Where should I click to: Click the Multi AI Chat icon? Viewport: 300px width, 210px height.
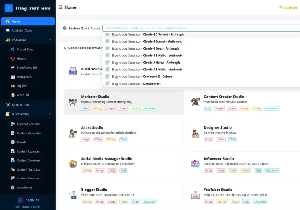pyautogui.click(x=8, y=105)
